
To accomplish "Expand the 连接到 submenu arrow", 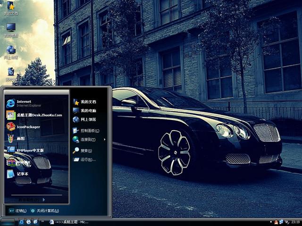I will click(x=105, y=139).
